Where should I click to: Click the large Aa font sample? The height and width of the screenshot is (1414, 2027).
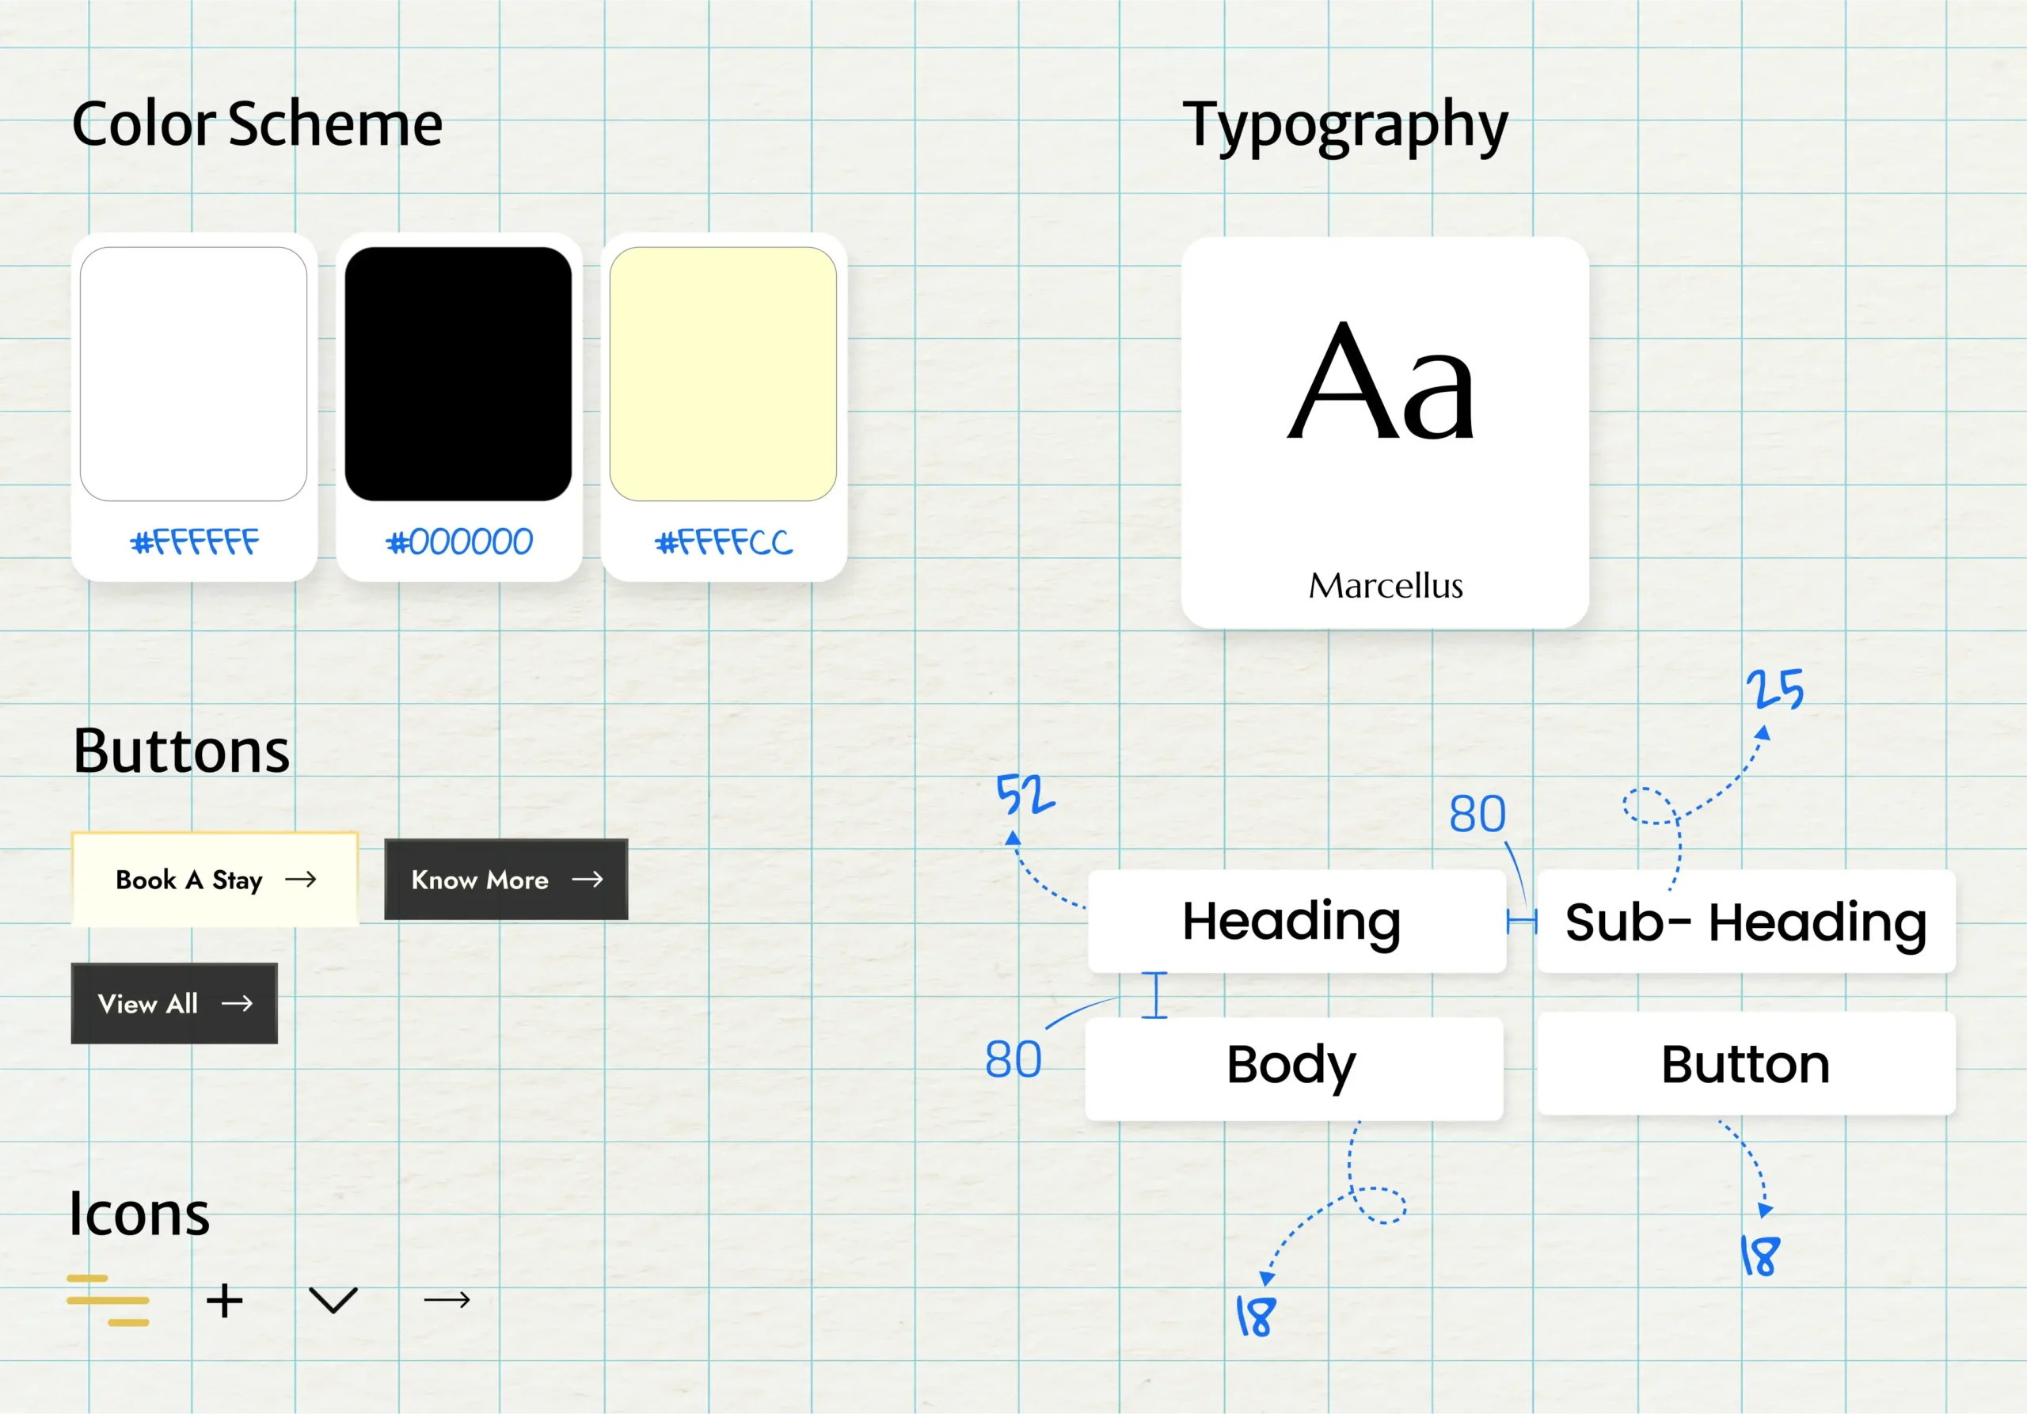coord(1382,381)
